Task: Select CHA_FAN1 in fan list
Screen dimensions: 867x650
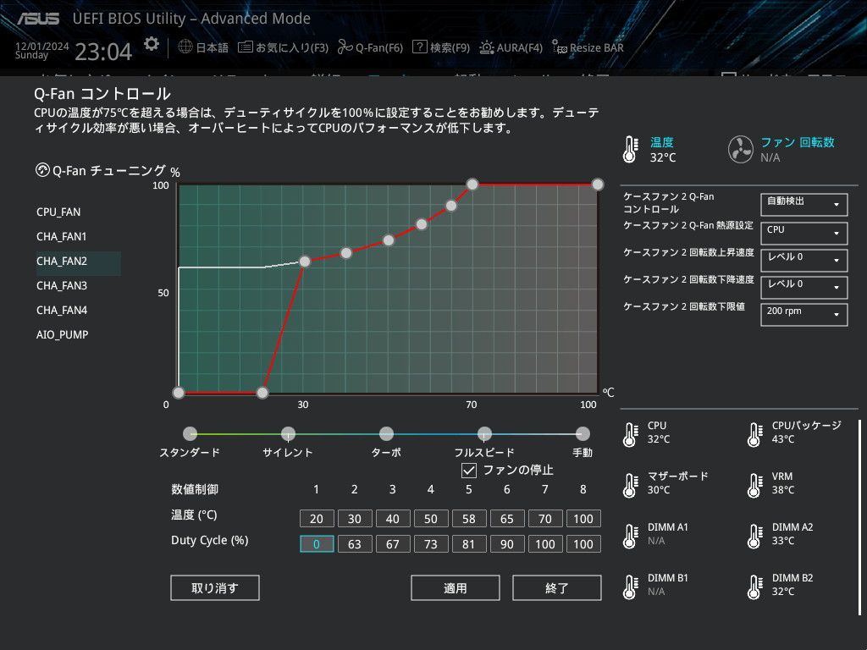Action: point(61,237)
